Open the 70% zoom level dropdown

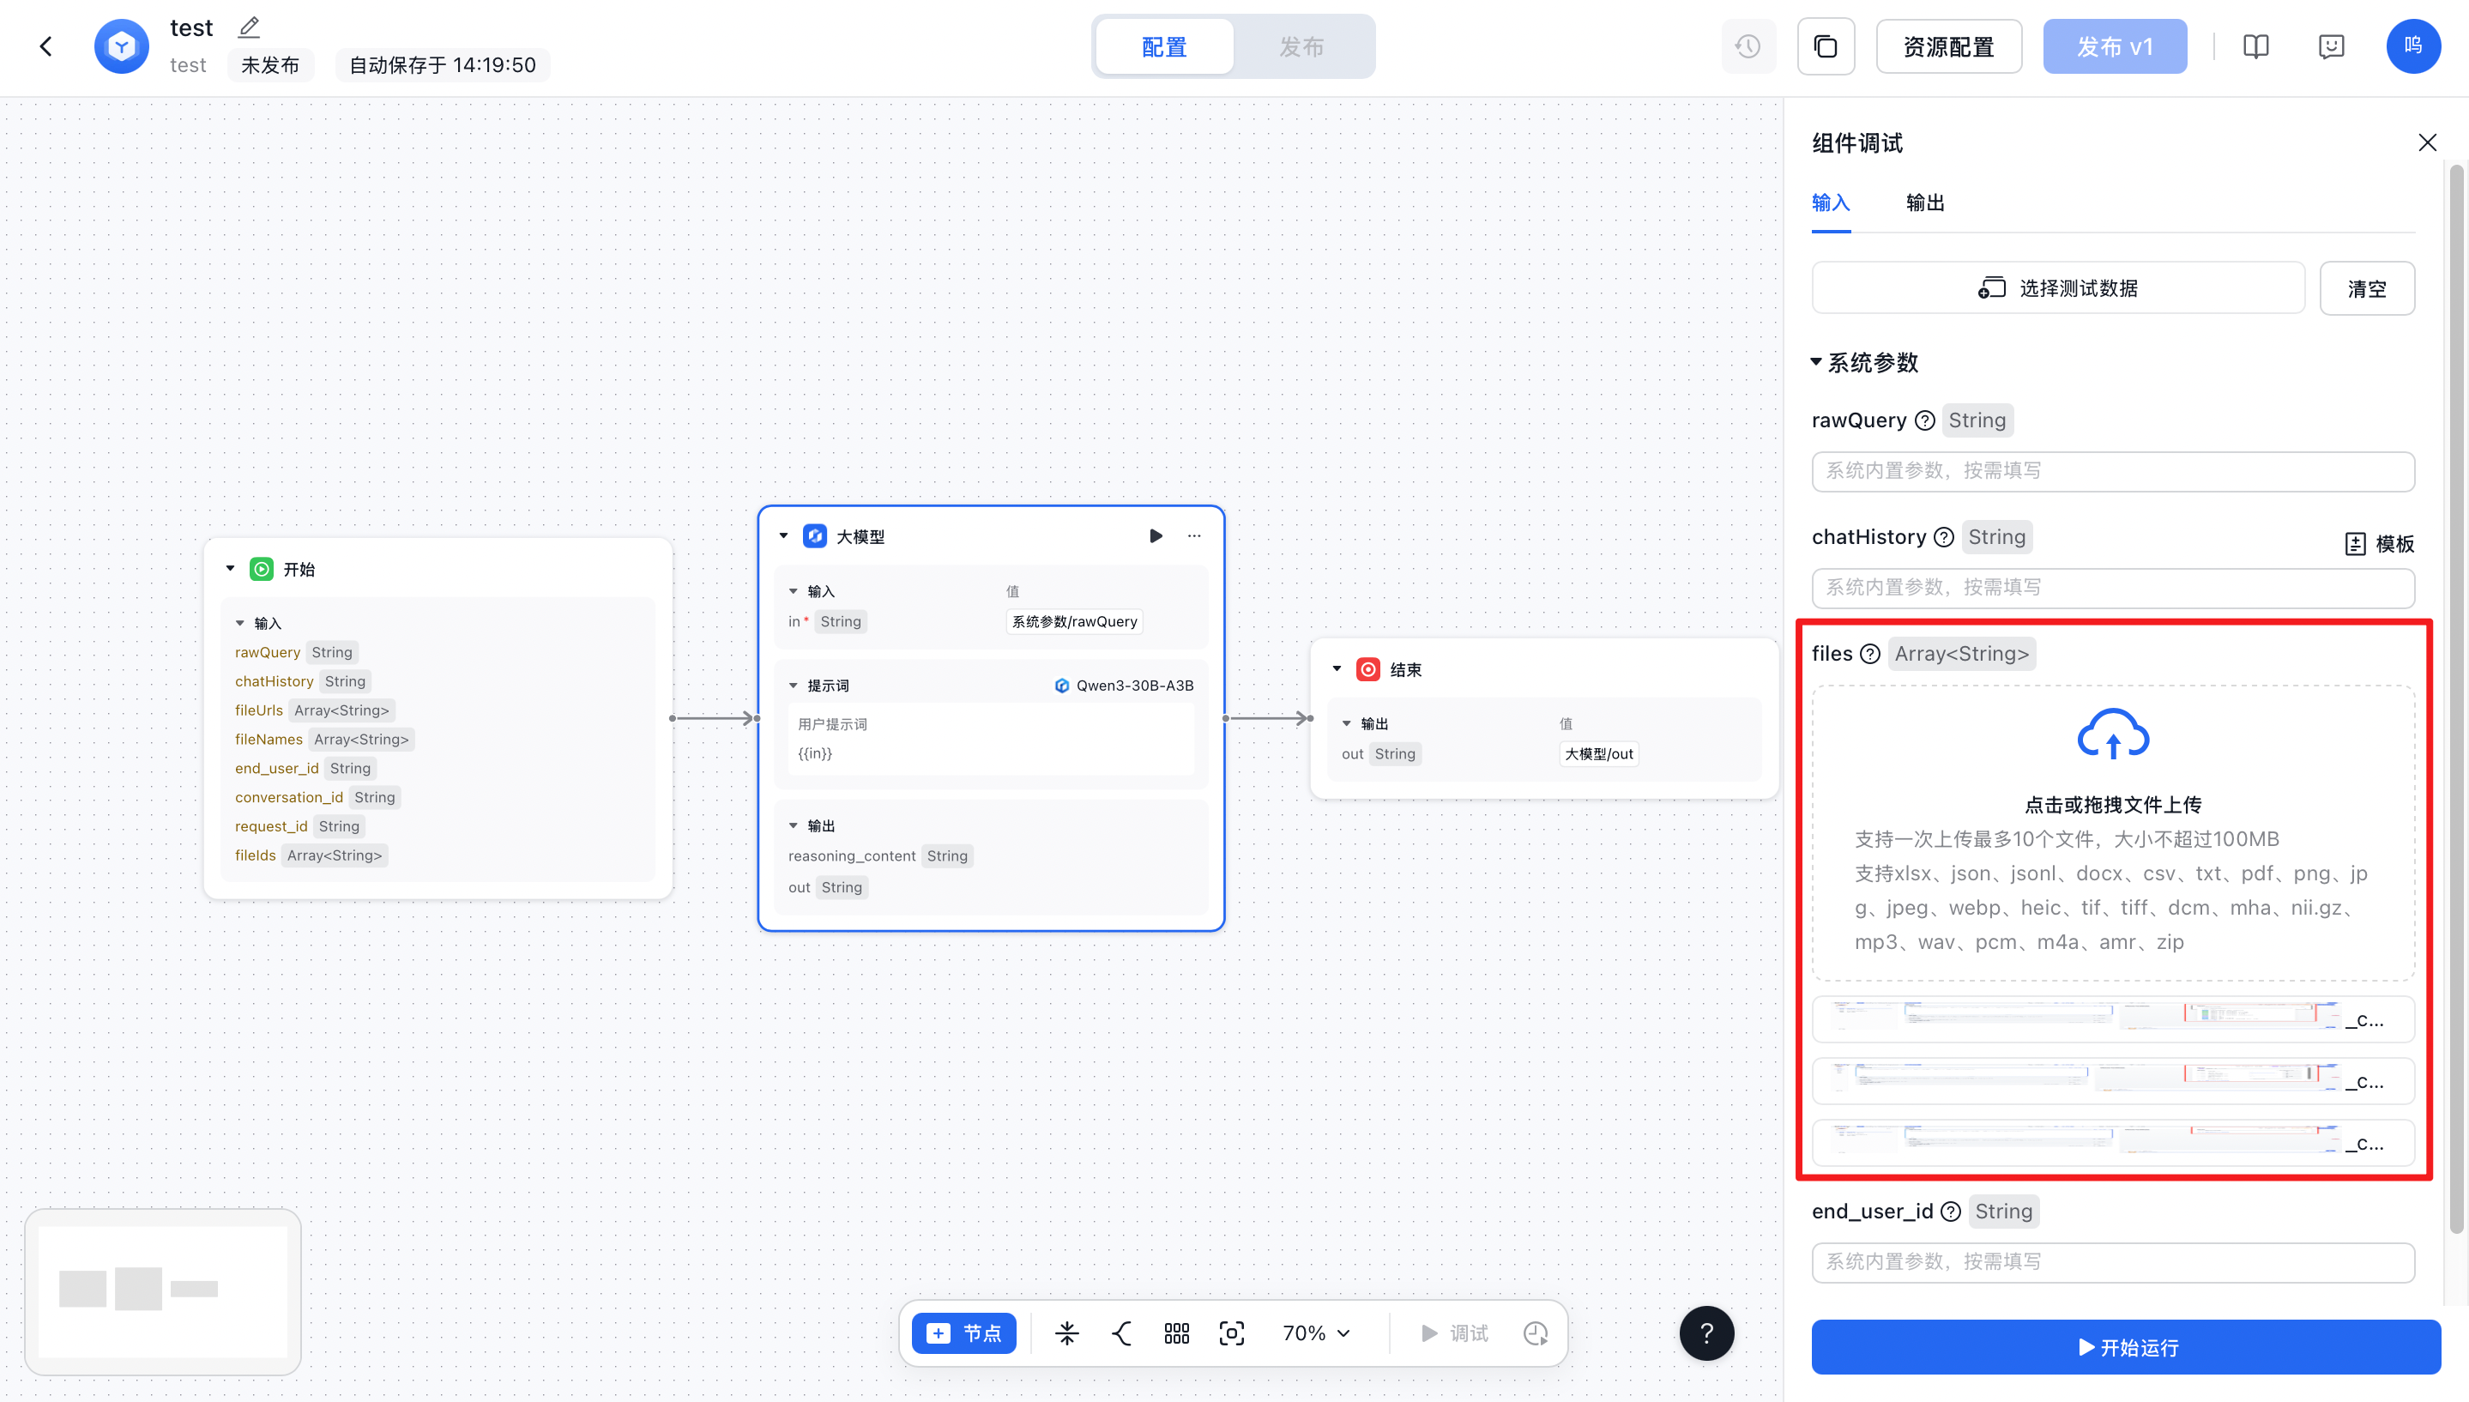[1316, 1333]
